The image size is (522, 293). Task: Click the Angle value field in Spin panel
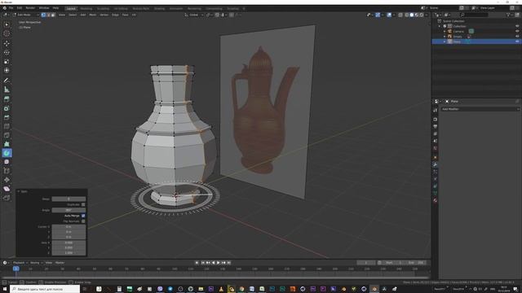[69, 210]
